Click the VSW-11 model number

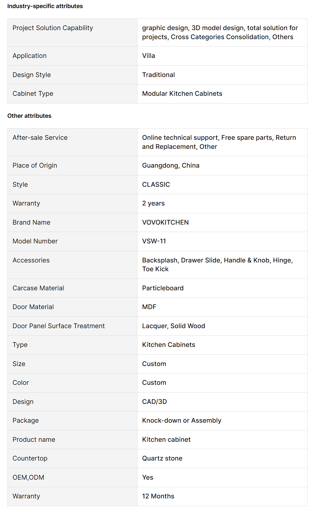tap(154, 241)
